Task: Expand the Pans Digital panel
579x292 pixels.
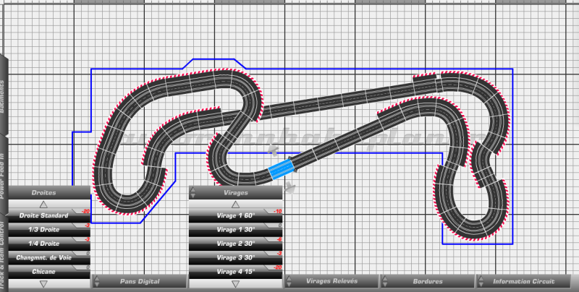Action: 141,281
